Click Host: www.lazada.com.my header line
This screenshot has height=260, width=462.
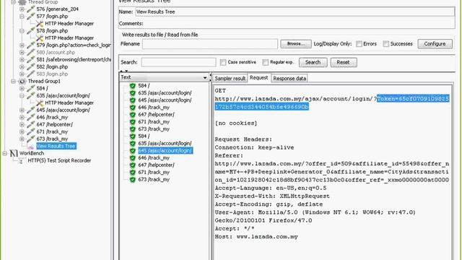pos(256,237)
